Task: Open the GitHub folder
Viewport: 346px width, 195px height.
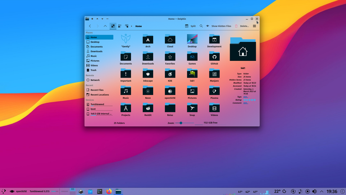Action: point(214,58)
